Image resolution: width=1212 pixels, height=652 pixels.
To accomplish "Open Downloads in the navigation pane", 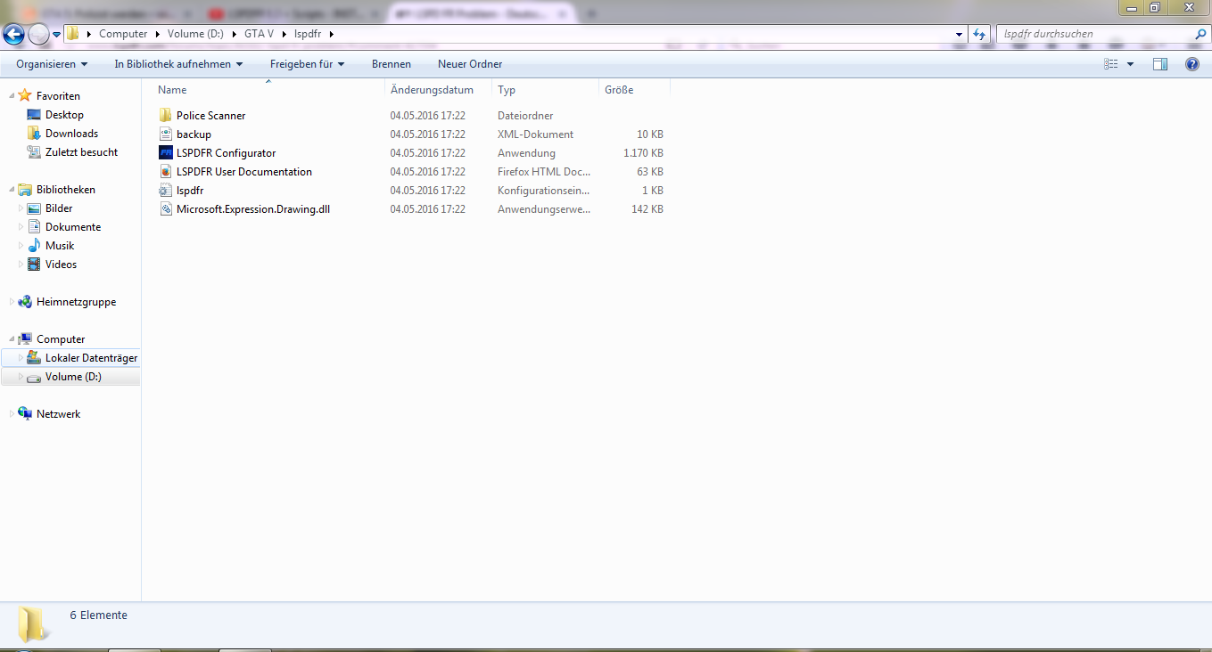I will click(x=71, y=134).
